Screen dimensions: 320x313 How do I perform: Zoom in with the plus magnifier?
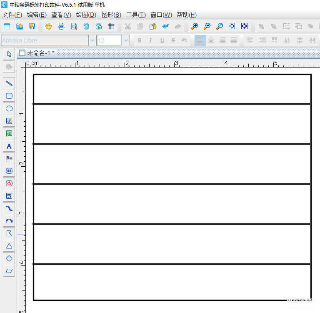[x=195, y=26]
